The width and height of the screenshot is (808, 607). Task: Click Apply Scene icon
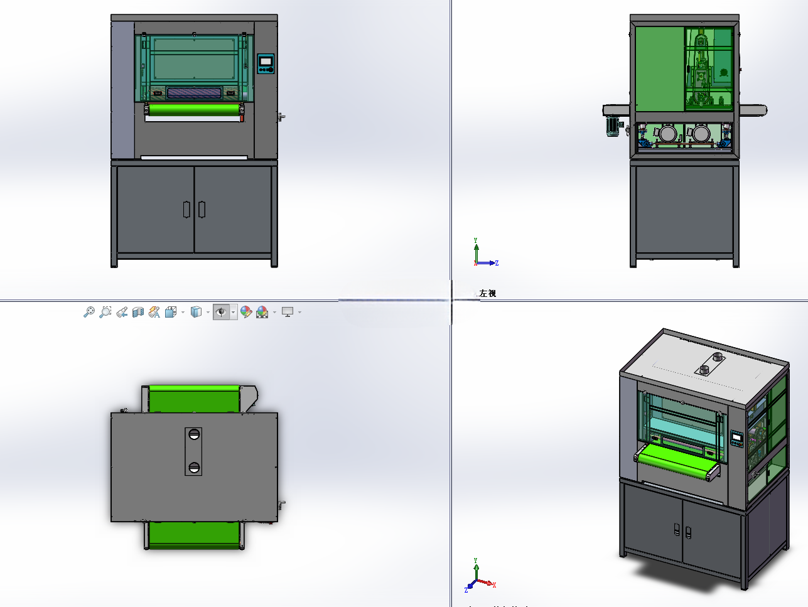(x=262, y=312)
